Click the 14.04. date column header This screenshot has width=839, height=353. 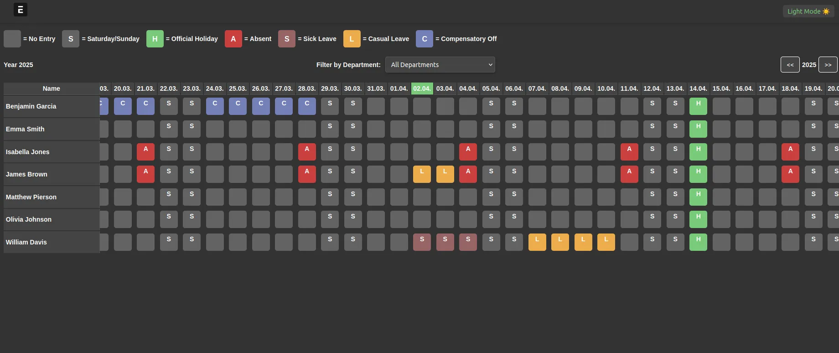point(698,88)
